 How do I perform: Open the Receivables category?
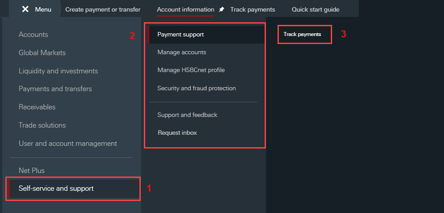(37, 107)
